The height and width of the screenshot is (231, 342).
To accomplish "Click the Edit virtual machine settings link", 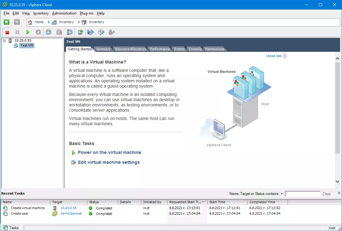I will coord(109,162).
